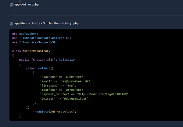Click the 'lastname' => 'Witkowski' line
The image size is (183, 127).
(x=62, y=90)
